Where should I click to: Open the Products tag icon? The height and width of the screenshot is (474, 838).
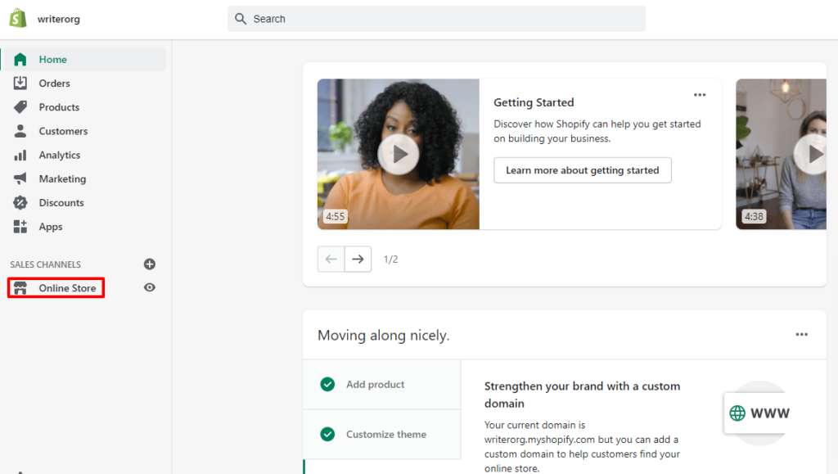[x=20, y=107]
